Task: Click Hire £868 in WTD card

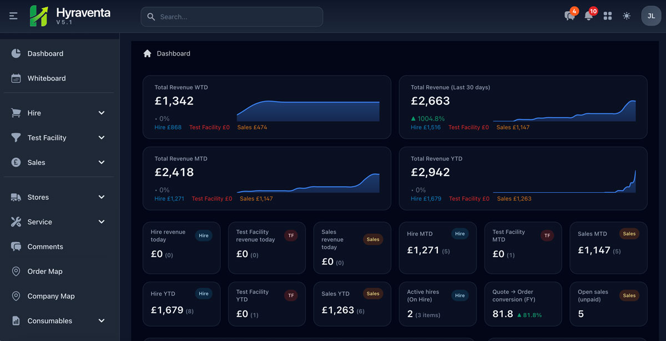Action: [x=168, y=127]
